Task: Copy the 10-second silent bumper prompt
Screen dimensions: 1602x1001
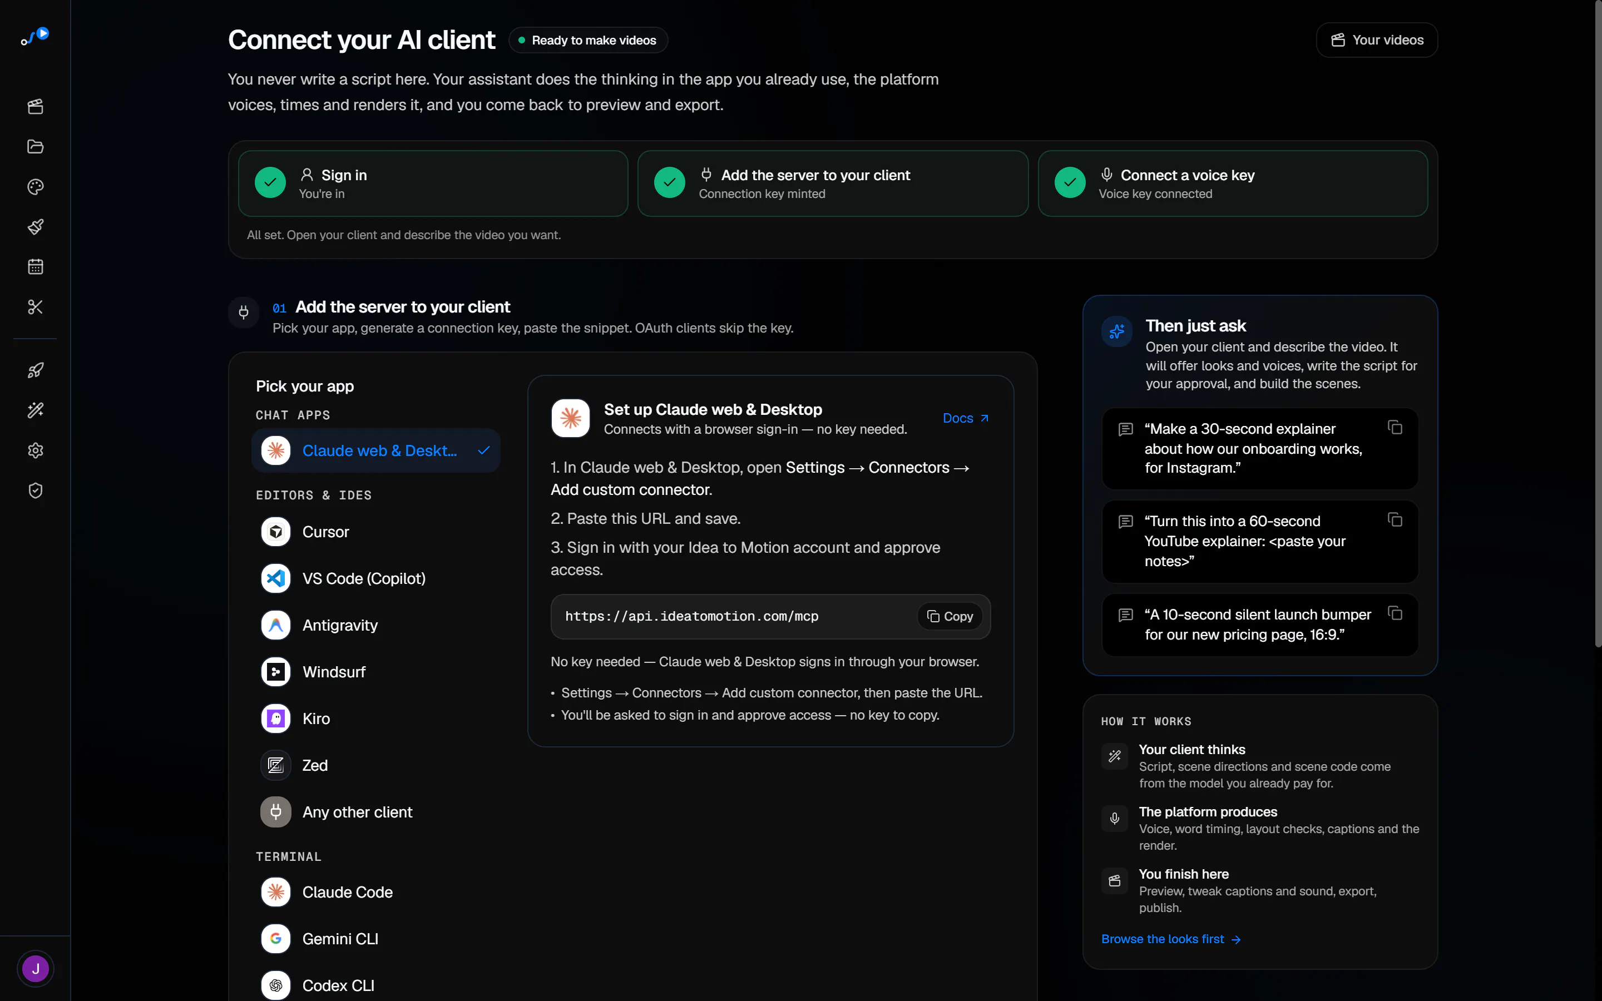Action: pyautogui.click(x=1395, y=613)
